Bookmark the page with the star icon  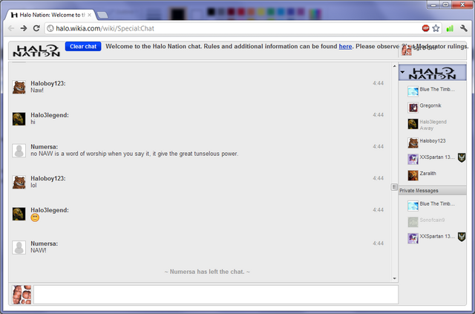point(436,28)
